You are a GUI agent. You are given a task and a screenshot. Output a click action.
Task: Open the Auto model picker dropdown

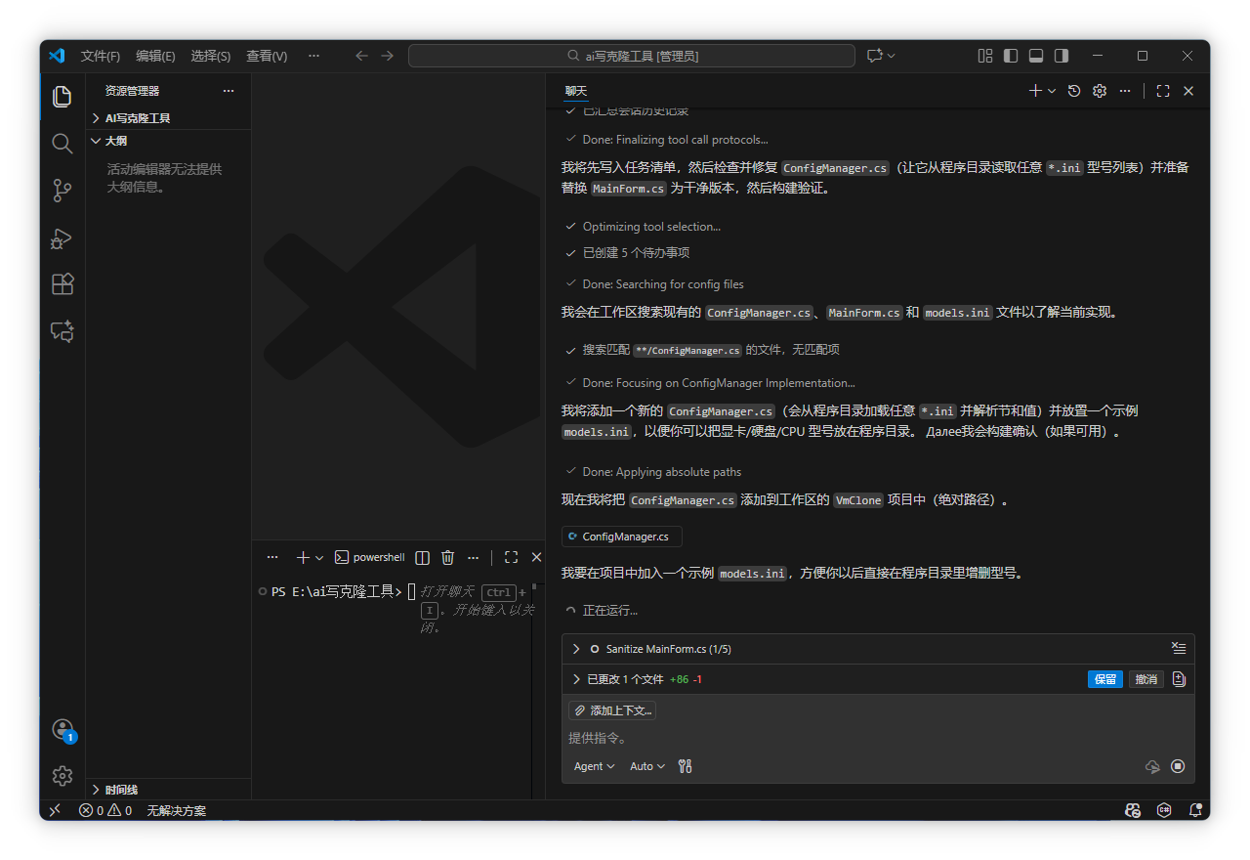click(646, 766)
